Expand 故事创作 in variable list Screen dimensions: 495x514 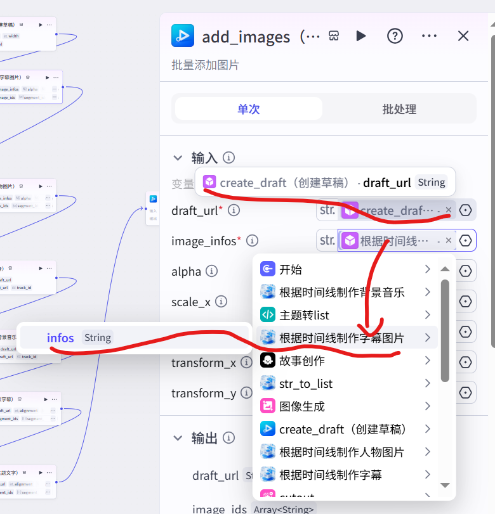tap(346, 361)
